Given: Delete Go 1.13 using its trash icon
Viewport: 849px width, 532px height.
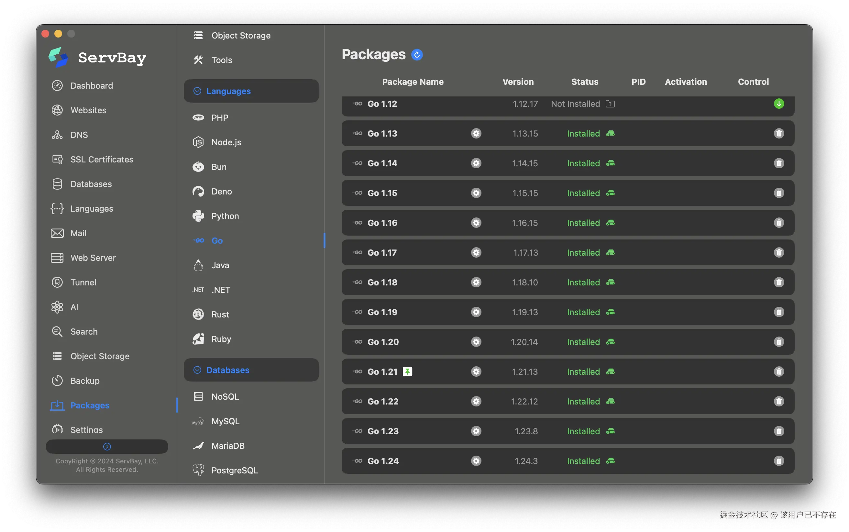Looking at the screenshot, I should (779, 134).
